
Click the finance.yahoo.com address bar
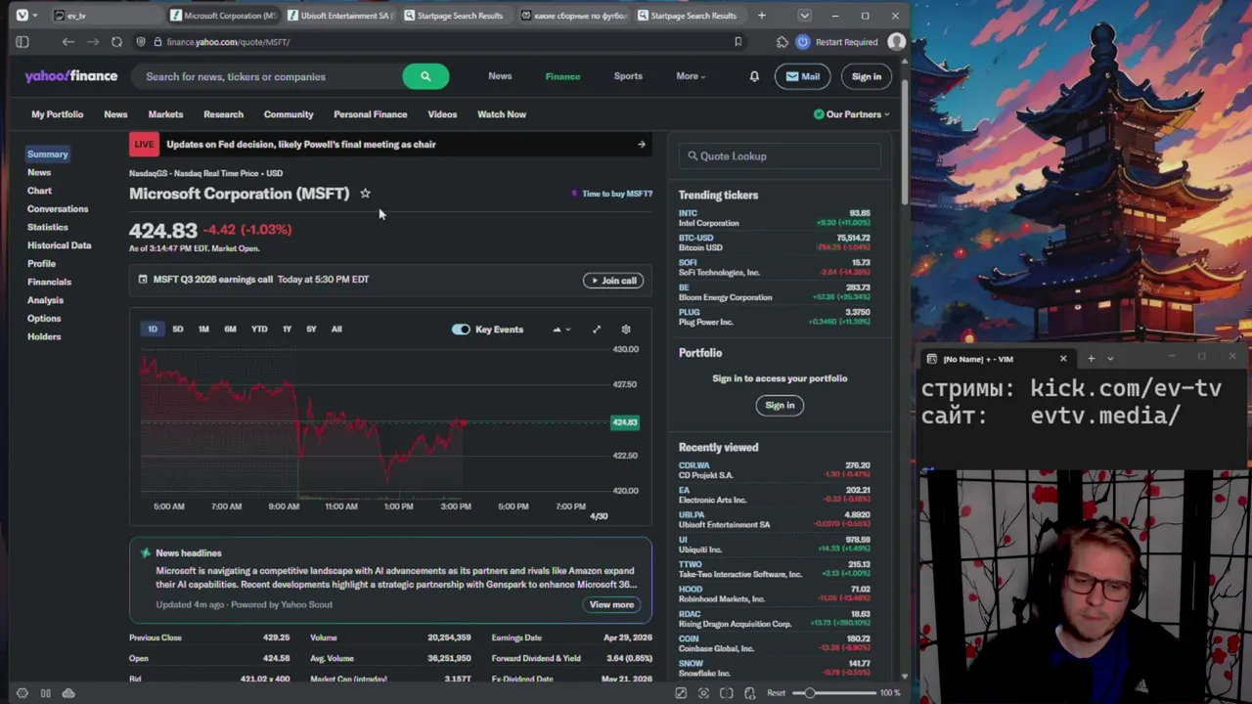click(440, 42)
